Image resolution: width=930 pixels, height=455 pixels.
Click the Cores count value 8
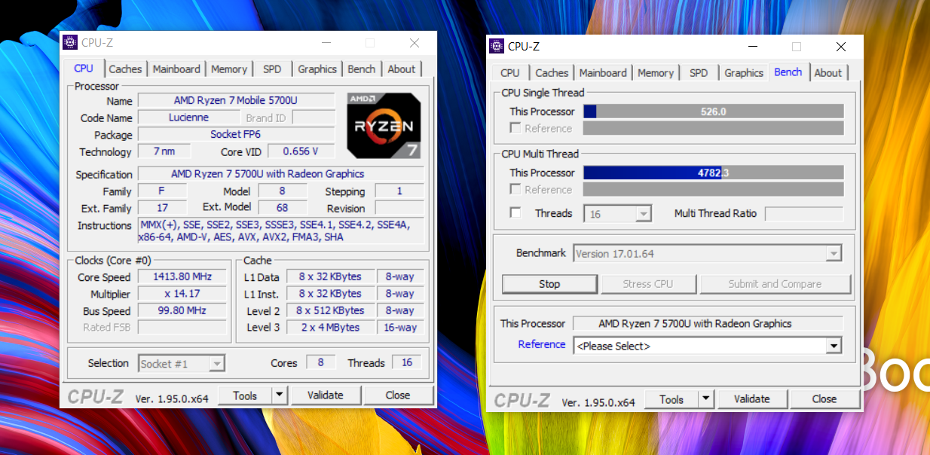click(x=320, y=362)
